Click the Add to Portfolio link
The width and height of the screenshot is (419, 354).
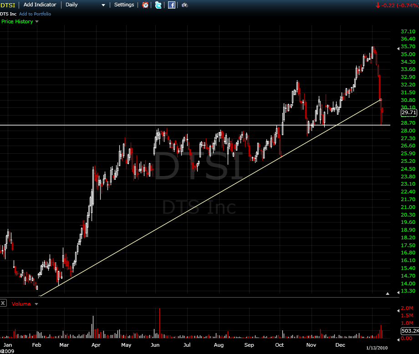35,14
